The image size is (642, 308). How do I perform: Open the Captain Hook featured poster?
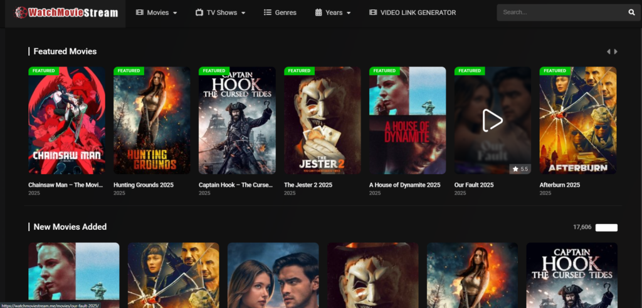237,120
